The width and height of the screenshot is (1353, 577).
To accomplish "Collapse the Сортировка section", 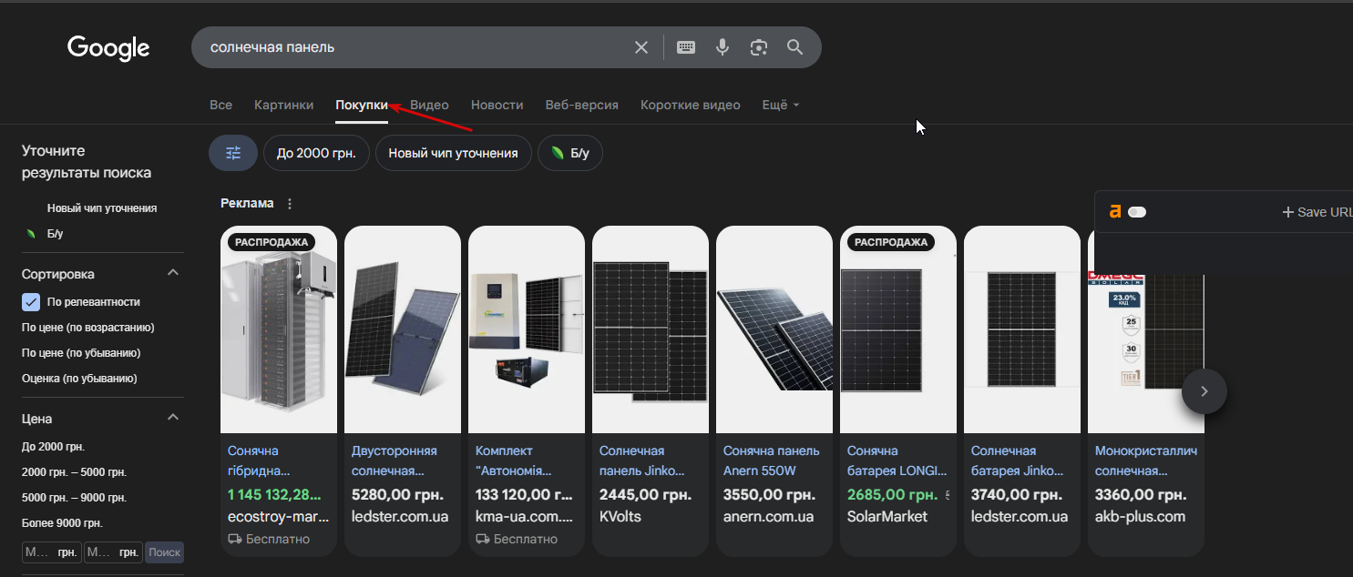I will (173, 273).
